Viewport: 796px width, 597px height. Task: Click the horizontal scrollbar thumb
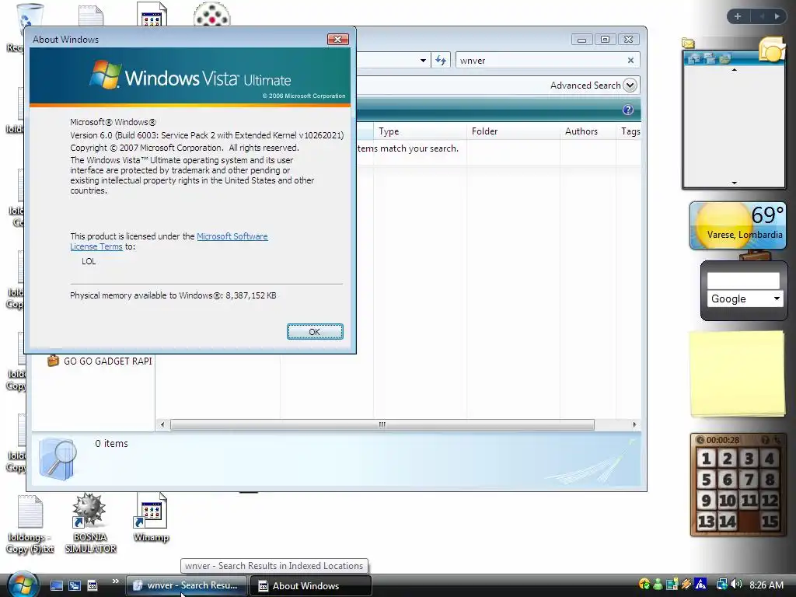382,424
